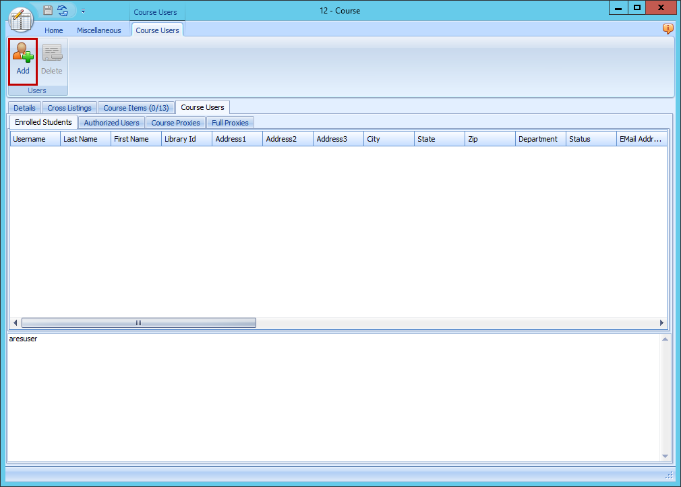Switch to the Miscellaneous ribbon tab

[x=99, y=30]
